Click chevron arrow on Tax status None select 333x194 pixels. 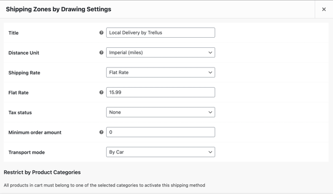[210, 112]
